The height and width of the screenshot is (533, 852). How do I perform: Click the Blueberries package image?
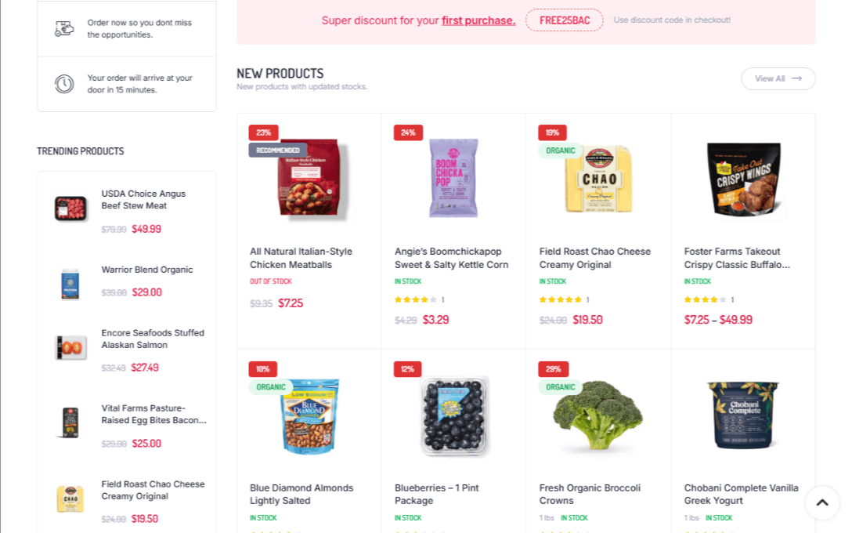pos(454,416)
